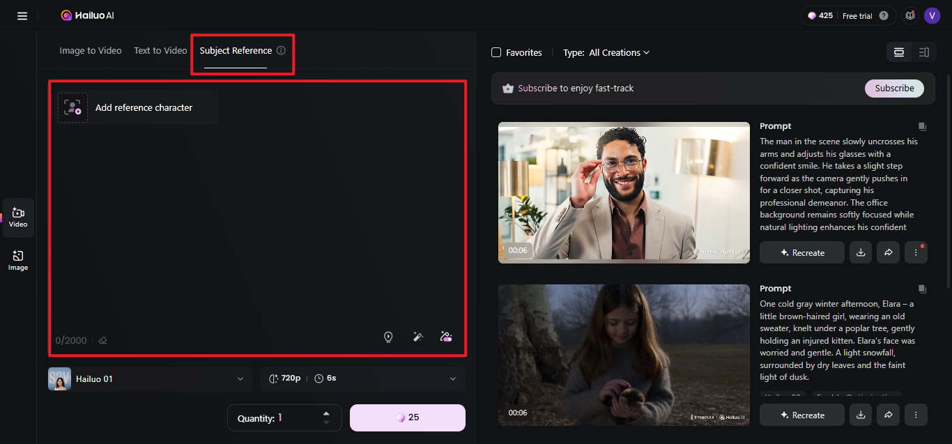Click the Quantity value field
This screenshot has height=444, width=952.
point(284,418)
